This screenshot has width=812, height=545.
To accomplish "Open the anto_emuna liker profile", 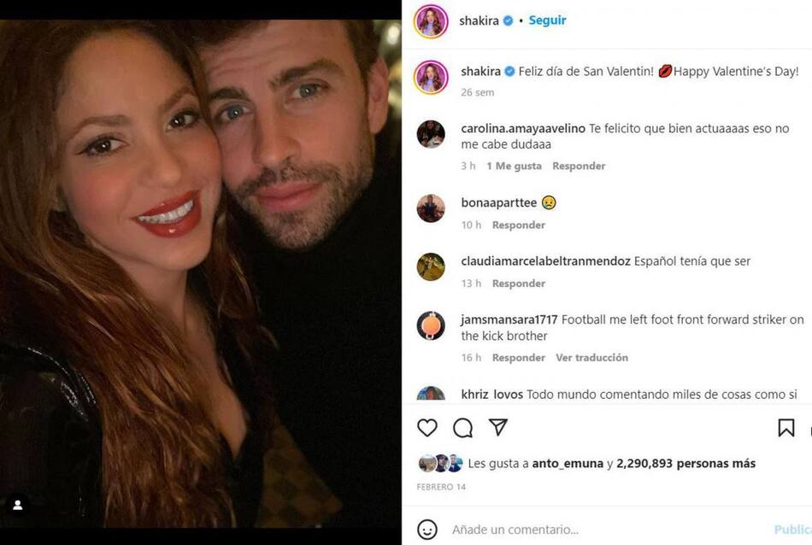I will (568, 464).
